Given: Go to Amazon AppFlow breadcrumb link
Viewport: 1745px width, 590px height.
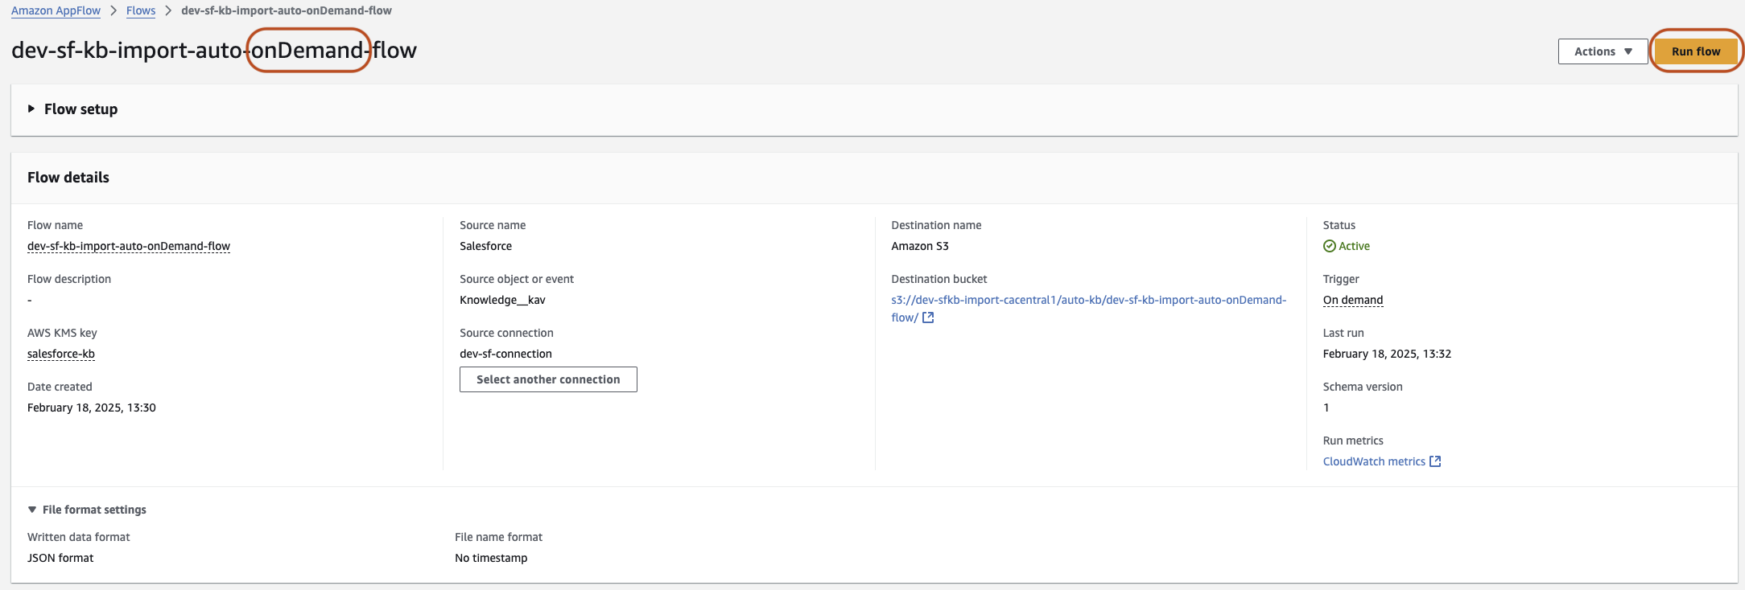Looking at the screenshot, I should point(56,10).
